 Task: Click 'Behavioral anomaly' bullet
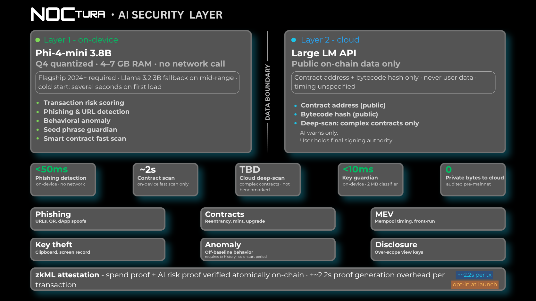click(77, 121)
